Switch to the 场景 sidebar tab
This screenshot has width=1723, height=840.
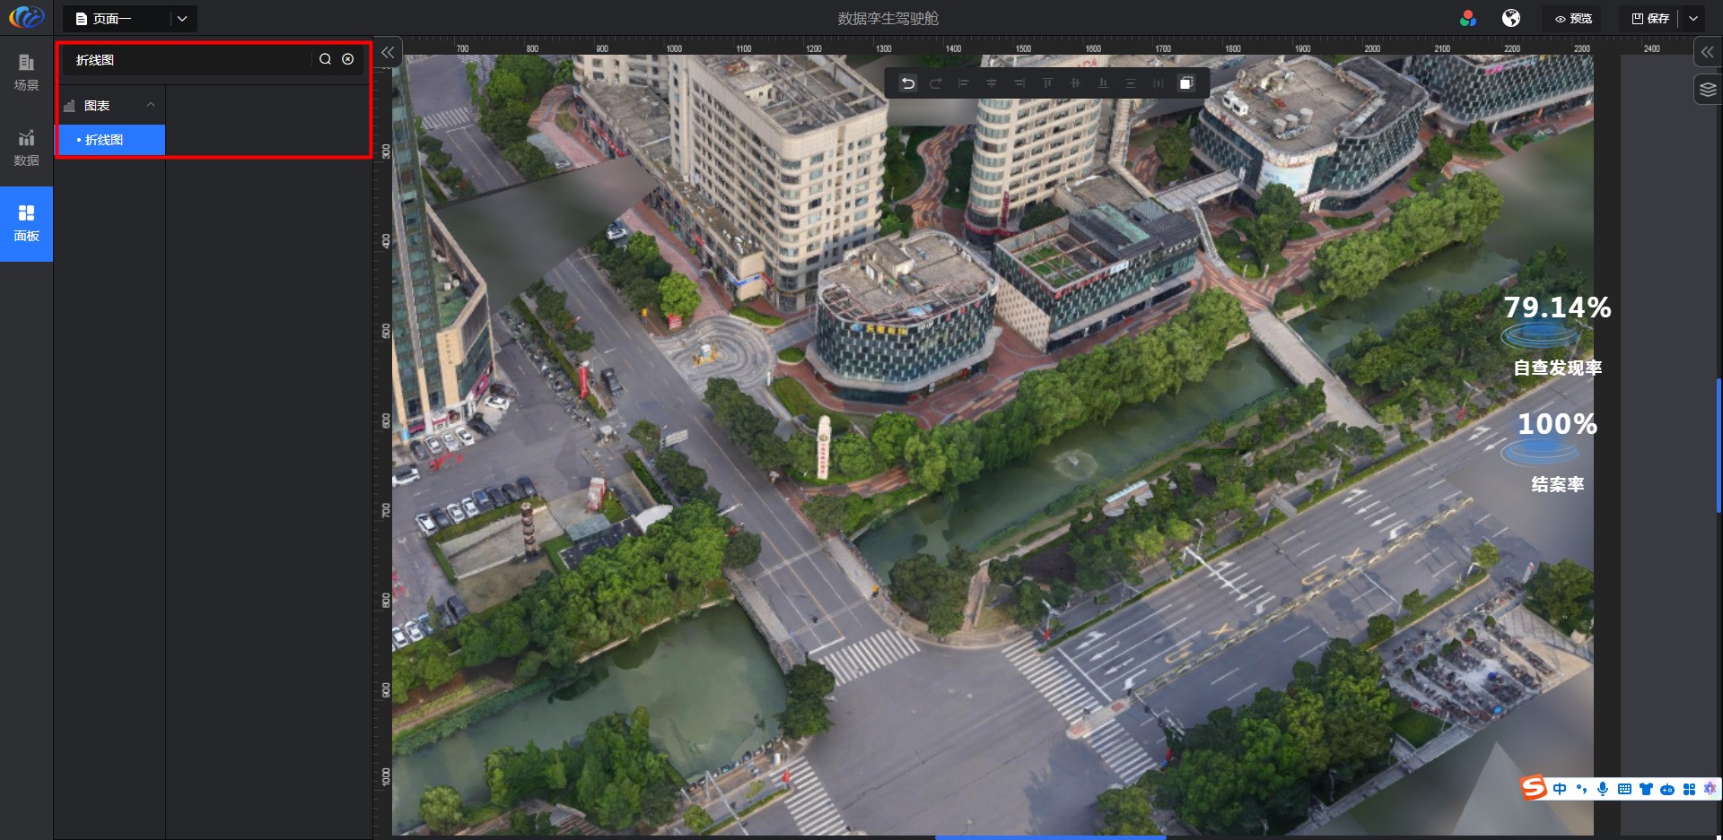pos(26,73)
